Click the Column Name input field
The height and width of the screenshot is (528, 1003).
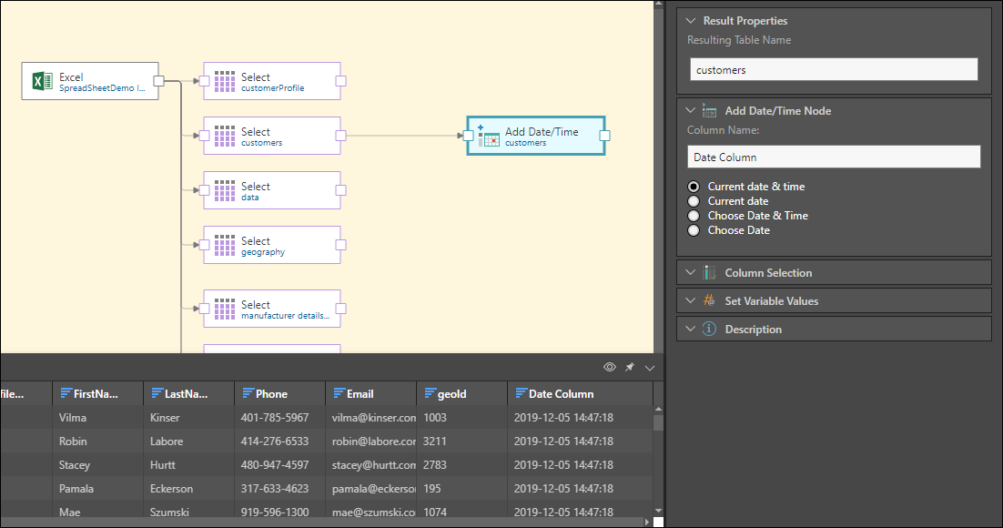coord(833,157)
